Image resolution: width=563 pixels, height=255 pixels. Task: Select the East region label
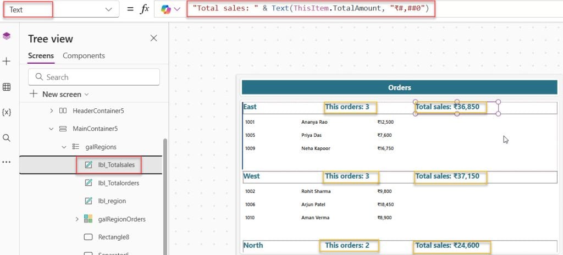250,107
